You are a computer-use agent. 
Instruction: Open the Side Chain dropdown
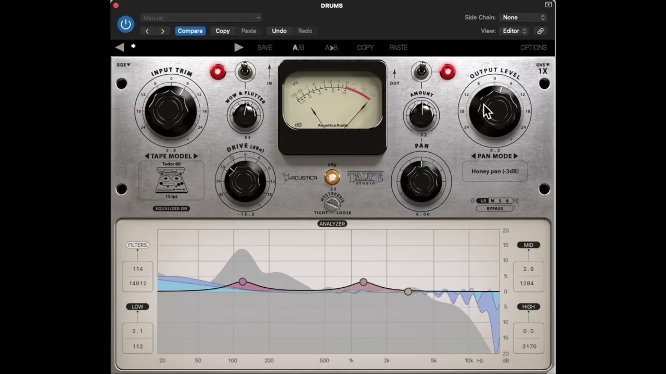coord(522,18)
